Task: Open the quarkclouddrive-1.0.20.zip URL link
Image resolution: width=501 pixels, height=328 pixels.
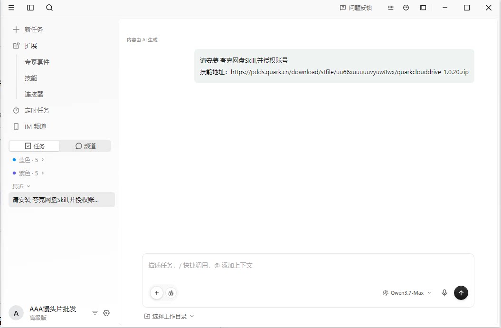Action: tap(350, 72)
